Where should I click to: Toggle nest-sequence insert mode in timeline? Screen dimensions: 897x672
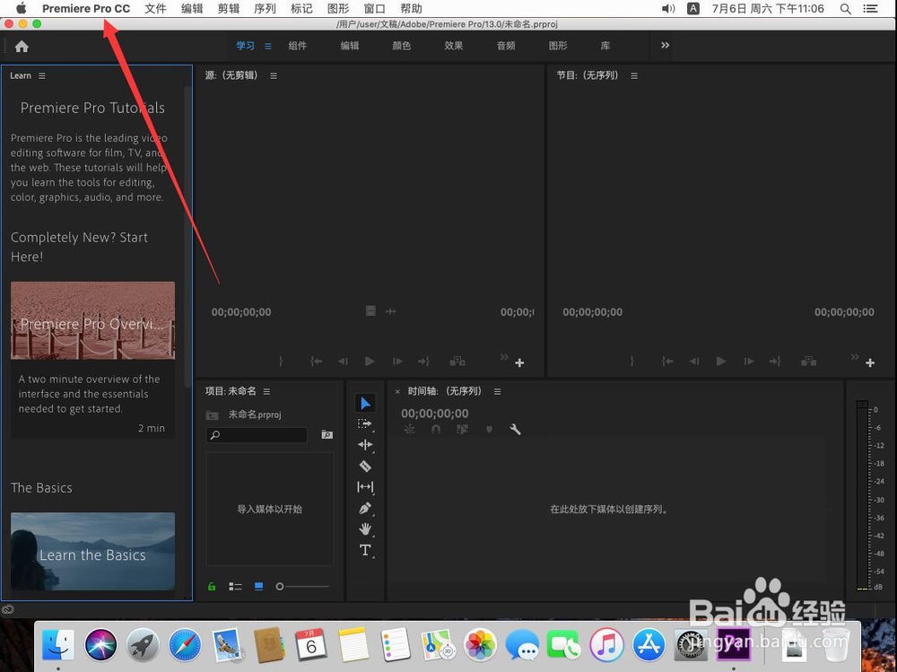click(410, 429)
